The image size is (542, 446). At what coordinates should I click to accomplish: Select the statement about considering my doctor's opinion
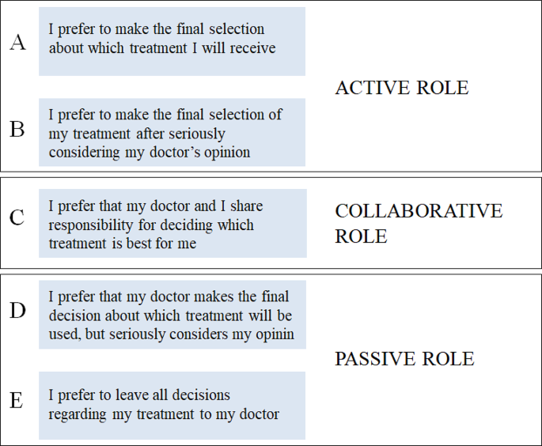coord(172,133)
